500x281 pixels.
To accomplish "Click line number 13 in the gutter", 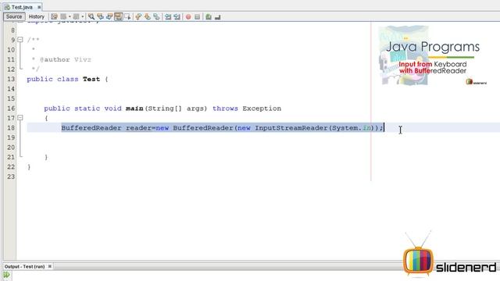I will [11, 79].
